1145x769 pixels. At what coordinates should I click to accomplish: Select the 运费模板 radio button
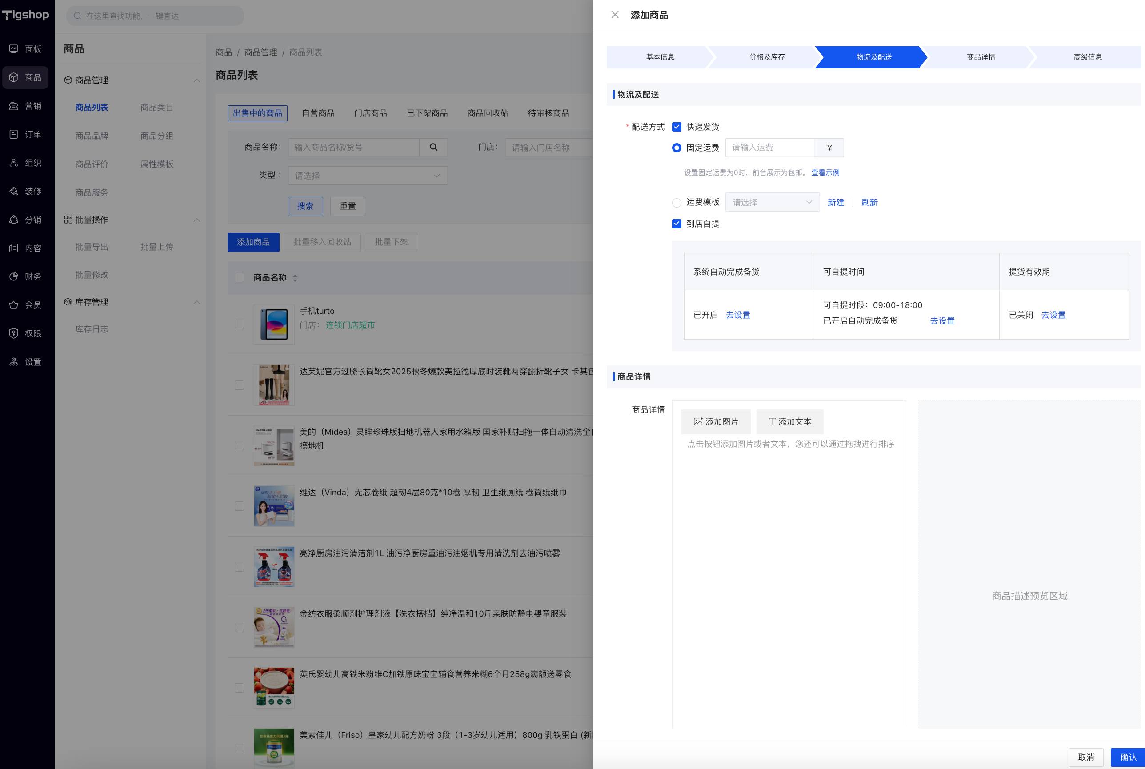676,203
